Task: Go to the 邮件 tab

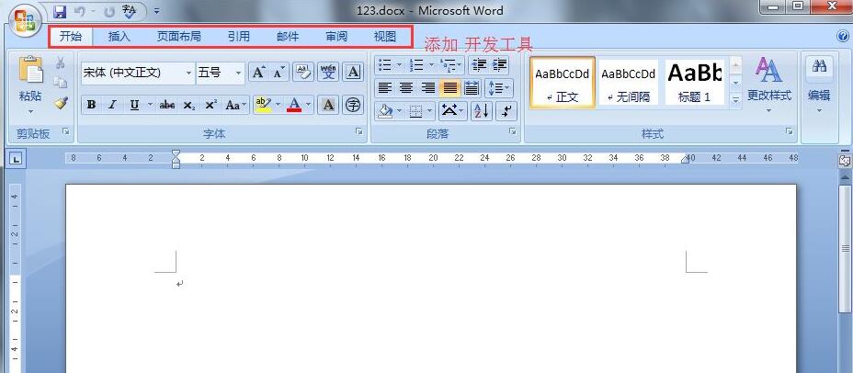Action: (x=288, y=37)
